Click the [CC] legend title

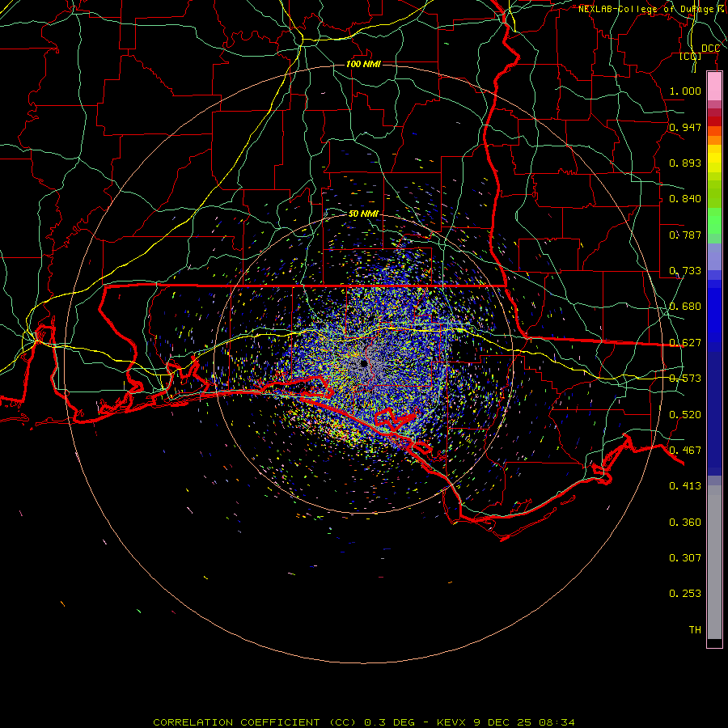[x=690, y=56]
